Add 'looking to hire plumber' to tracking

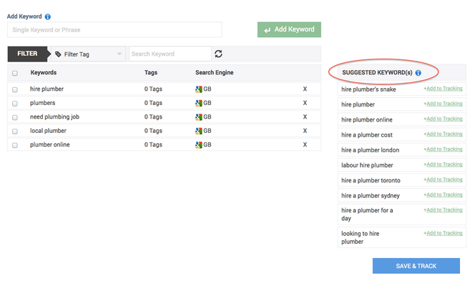click(x=443, y=233)
